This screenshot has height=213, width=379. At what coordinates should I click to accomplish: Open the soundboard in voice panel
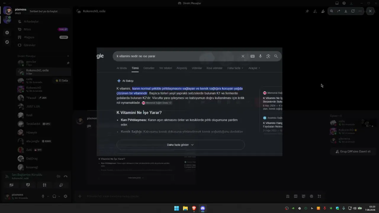click(61, 185)
